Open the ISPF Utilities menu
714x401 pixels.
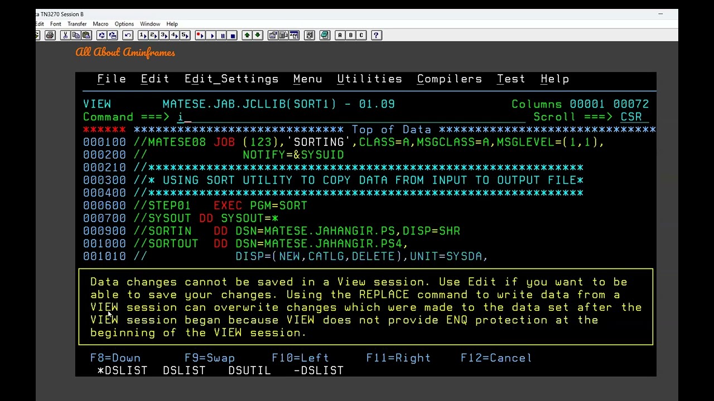click(x=370, y=79)
